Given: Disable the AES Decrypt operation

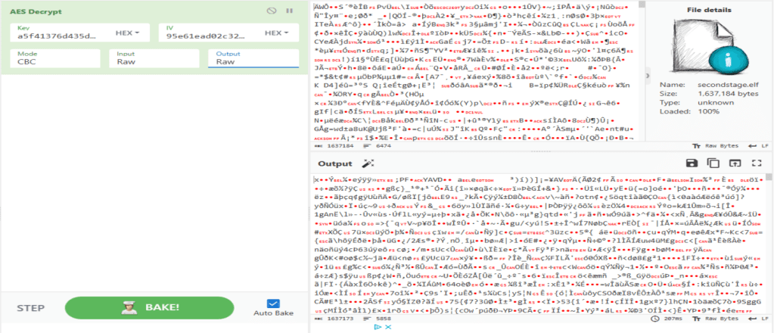Looking at the screenshot, I should pos(271,12).
